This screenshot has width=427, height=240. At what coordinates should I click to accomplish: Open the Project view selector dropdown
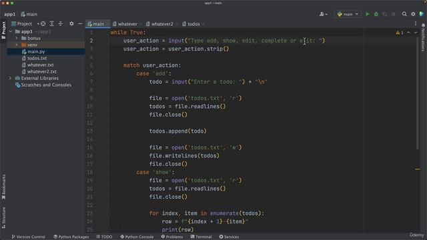[x=25, y=24]
